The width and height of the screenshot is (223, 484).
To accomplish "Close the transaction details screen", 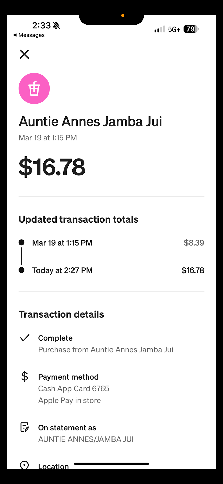I will [x=24, y=54].
